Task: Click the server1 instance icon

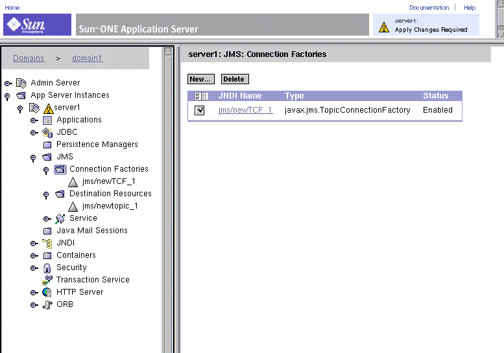Action: point(34,108)
